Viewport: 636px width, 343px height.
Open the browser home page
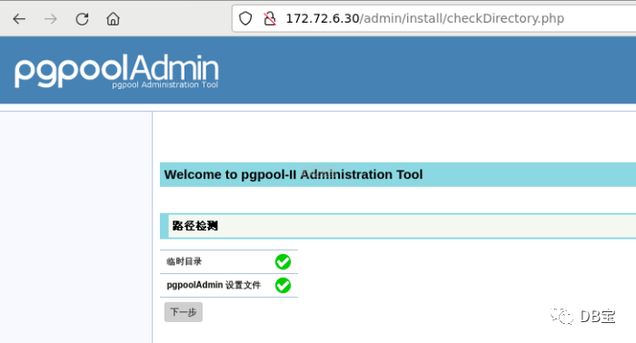(114, 19)
